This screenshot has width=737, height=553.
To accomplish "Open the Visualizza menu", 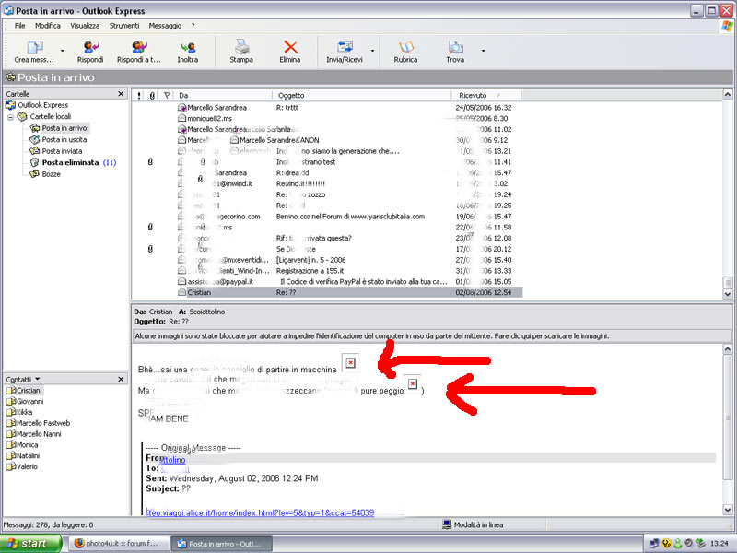I will [85, 26].
